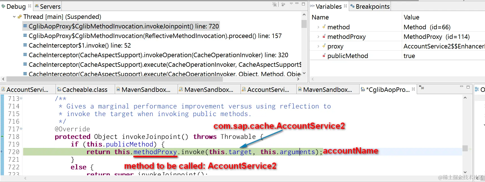Click the Outline view icon
This screenshot has height=182, width=485.
coord(477,89)
